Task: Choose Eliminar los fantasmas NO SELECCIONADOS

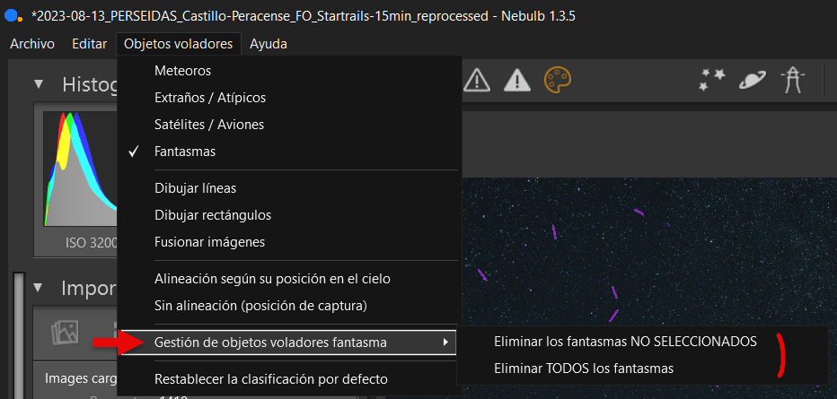Action: 626,342
